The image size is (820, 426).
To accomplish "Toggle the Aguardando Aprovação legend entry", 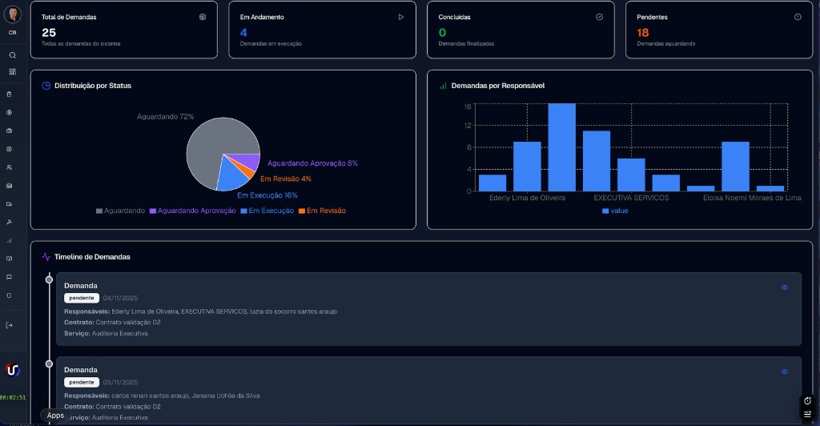I will click(x=192, y=211).
